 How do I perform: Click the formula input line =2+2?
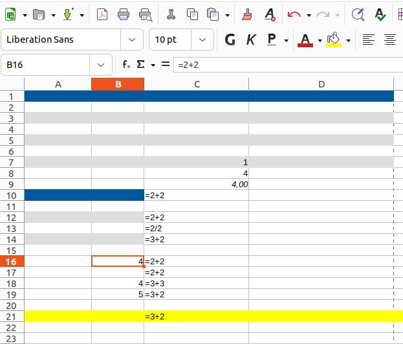tap(288, 65)
